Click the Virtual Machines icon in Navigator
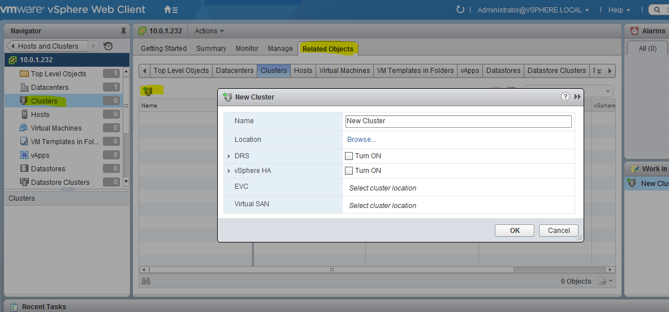 click(24, 128)
